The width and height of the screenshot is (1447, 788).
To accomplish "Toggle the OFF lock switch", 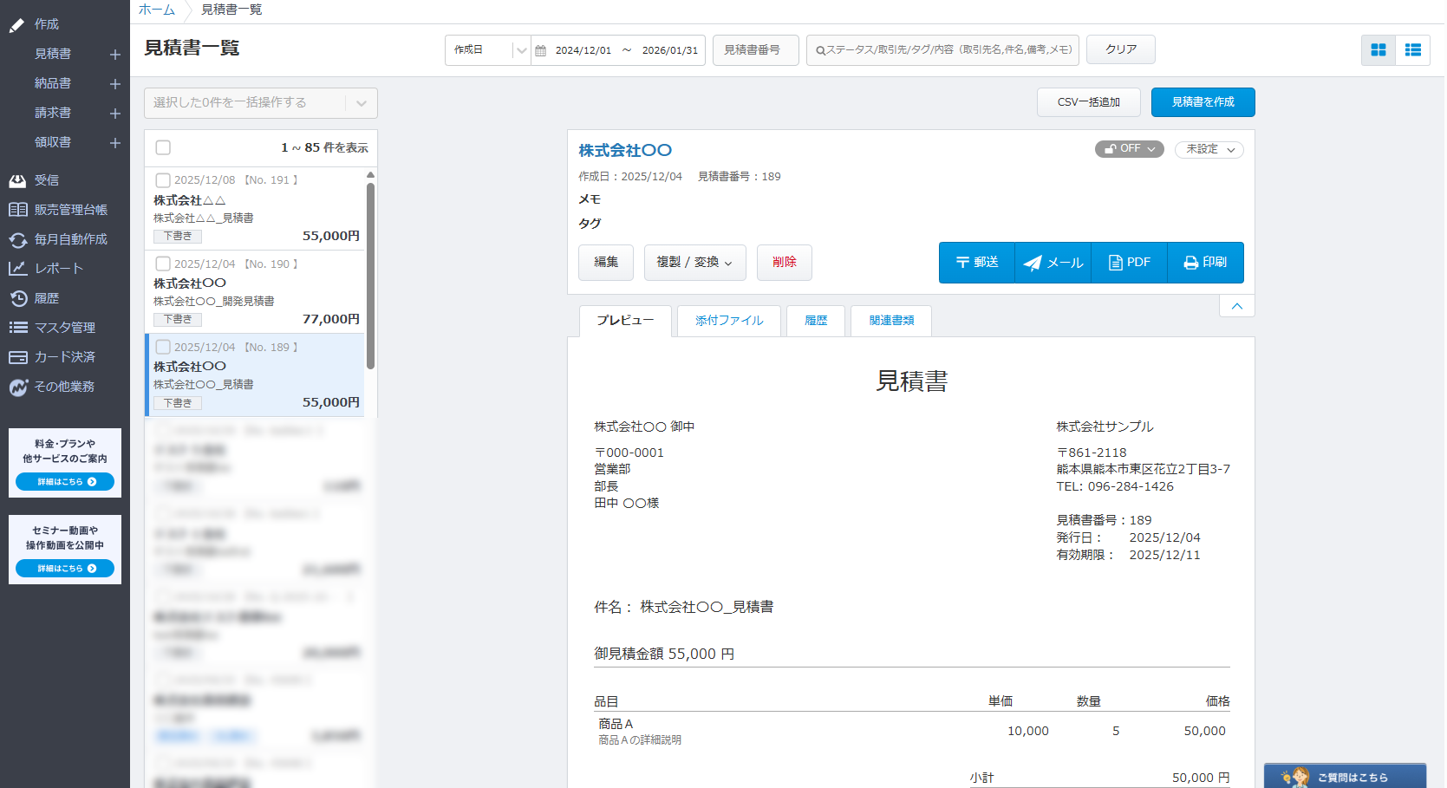I will click(1129, 149).
